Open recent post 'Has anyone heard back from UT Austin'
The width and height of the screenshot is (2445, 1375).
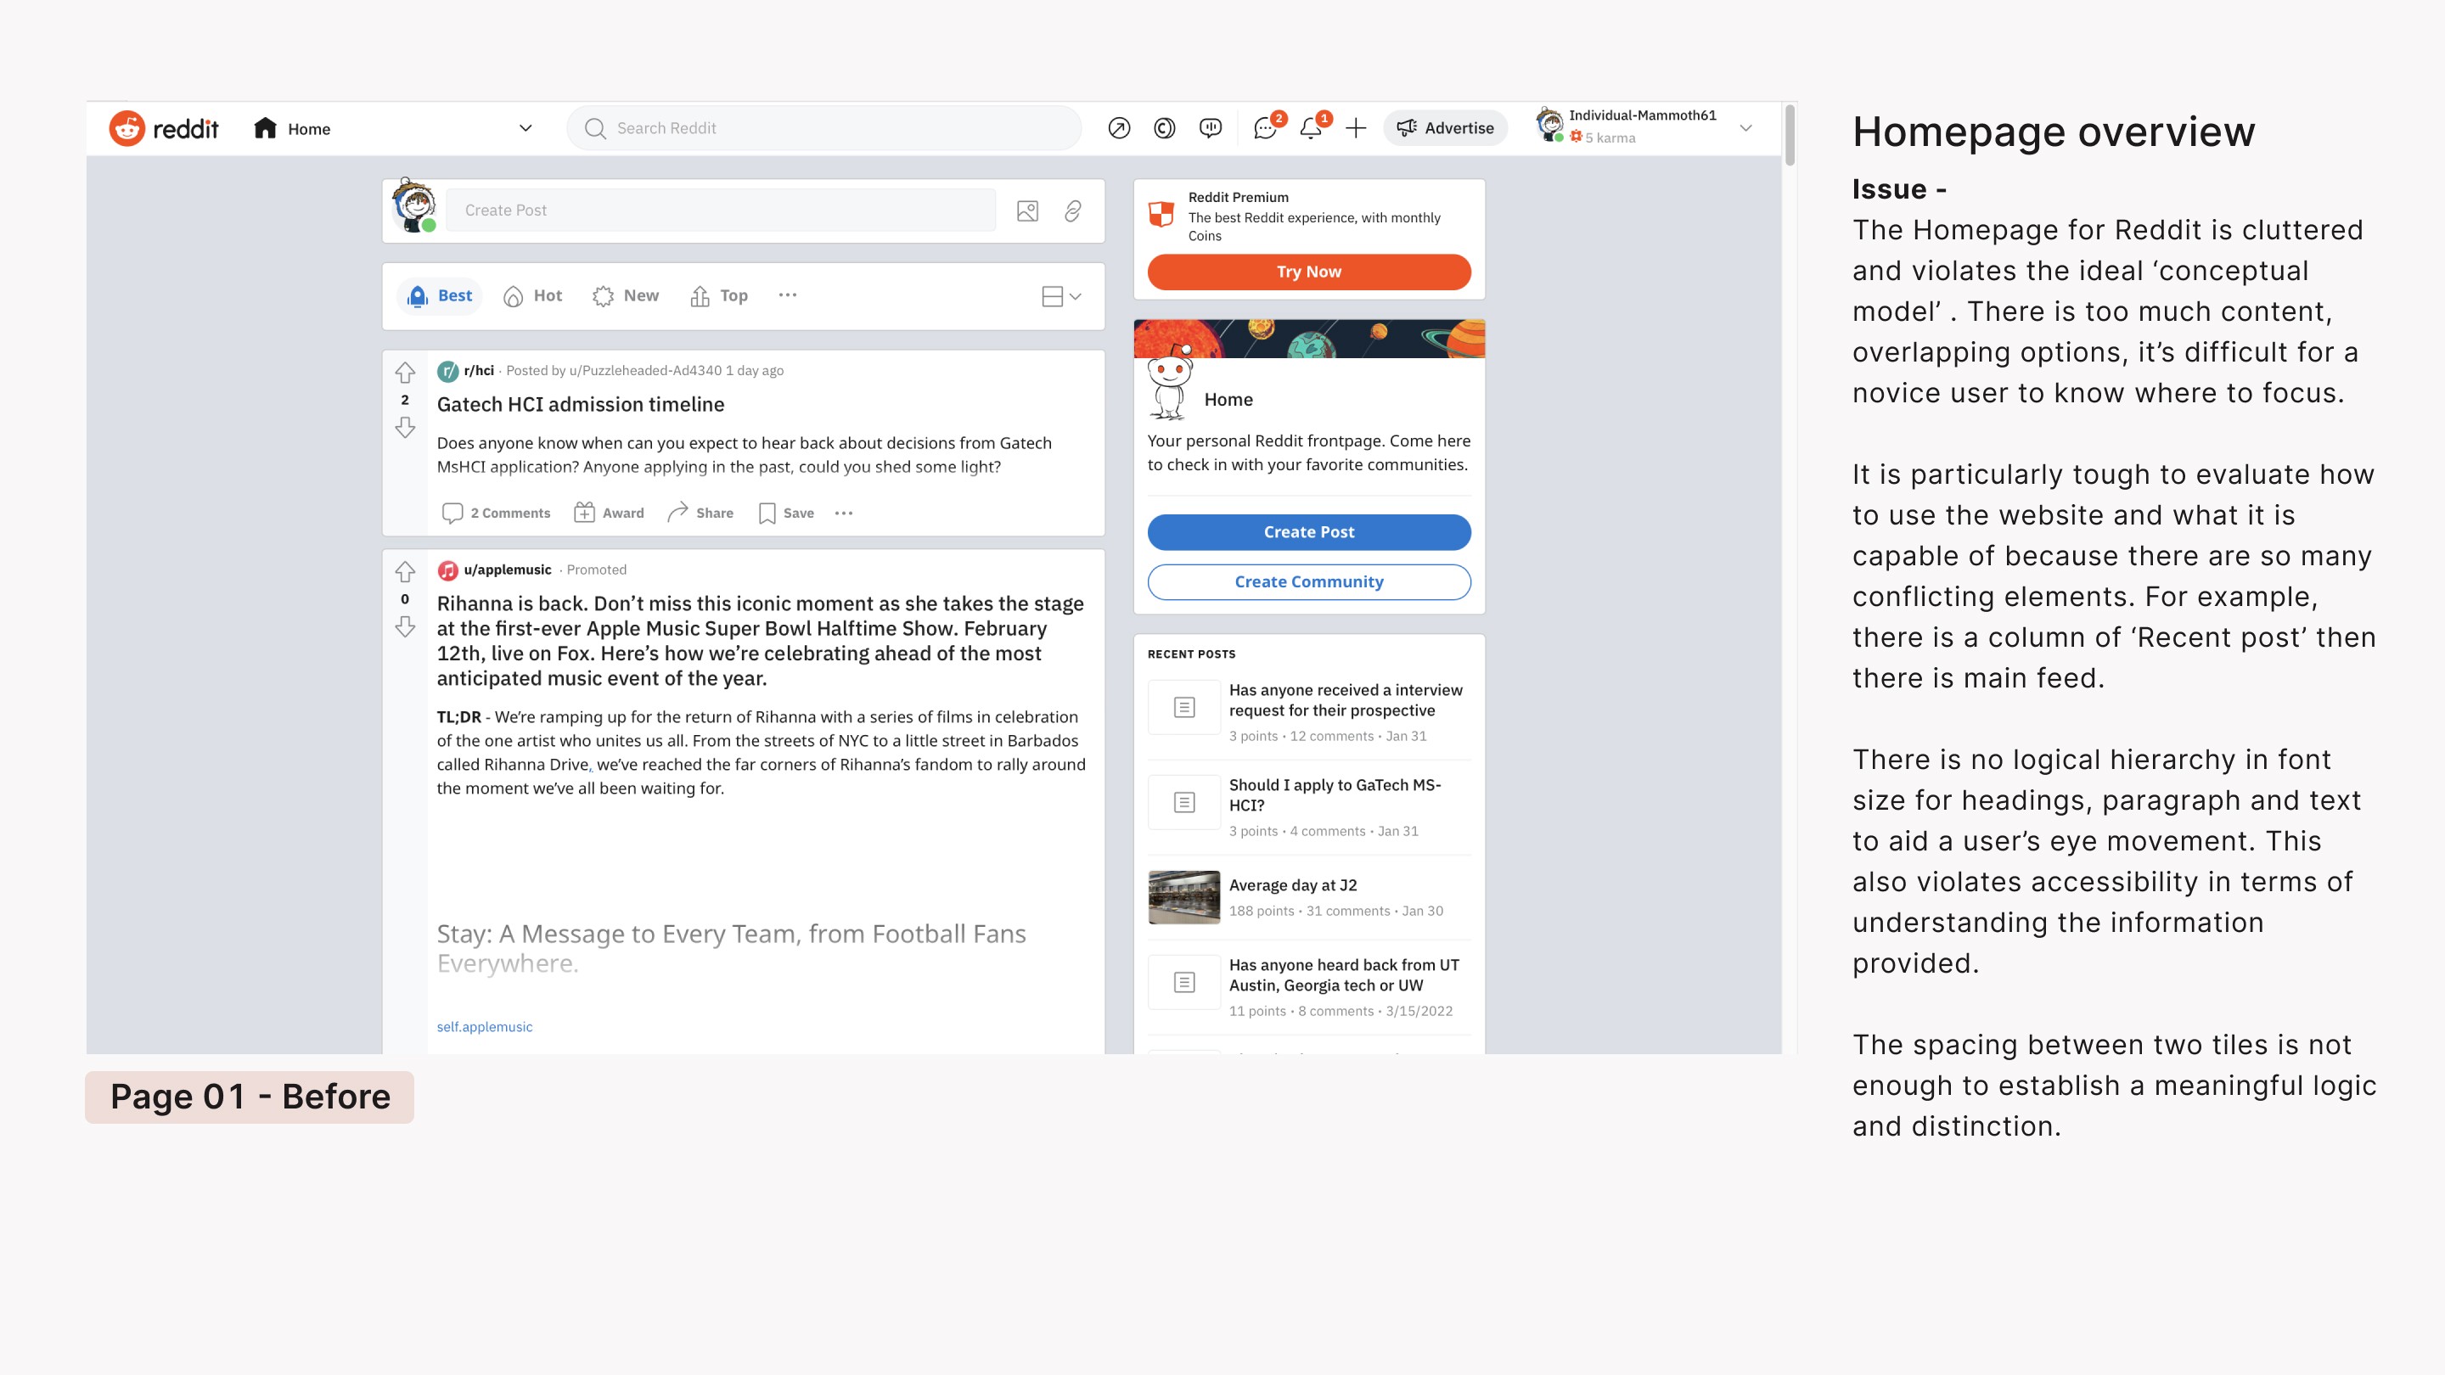pos(1344,975)
